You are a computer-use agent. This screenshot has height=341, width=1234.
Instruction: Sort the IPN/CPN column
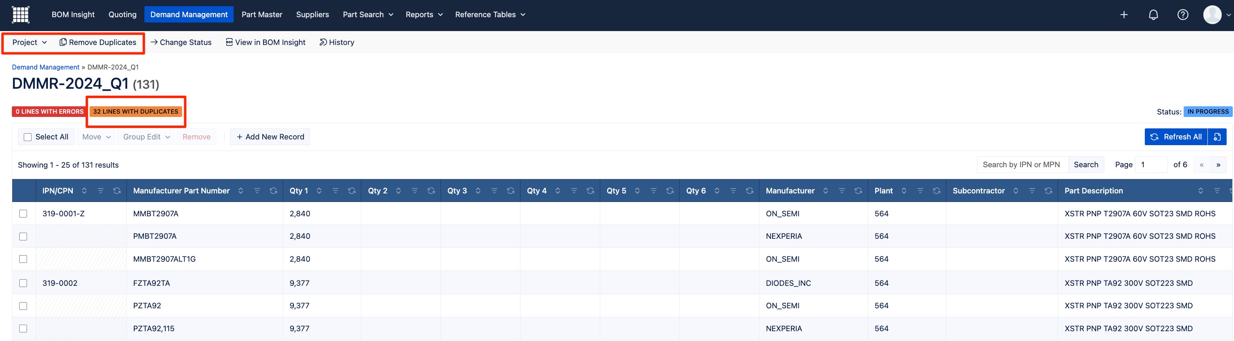[x=84, y=191]
